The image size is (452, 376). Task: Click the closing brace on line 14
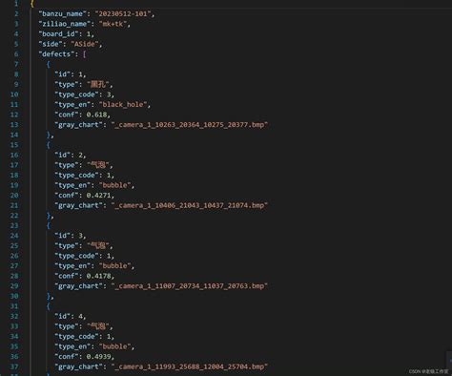point(49,135)
